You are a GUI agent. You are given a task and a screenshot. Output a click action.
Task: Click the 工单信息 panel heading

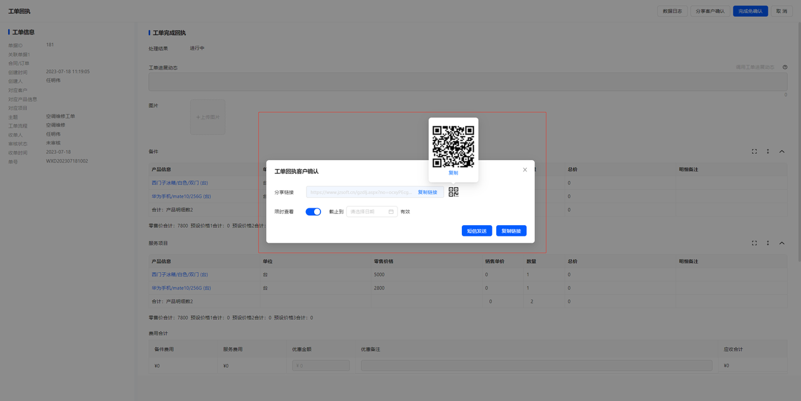pos(23,32)
